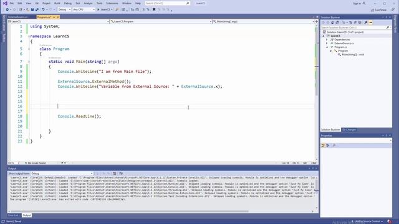
Task: Click Property Pages wrench in Properties panel
Action: [334, 145]
